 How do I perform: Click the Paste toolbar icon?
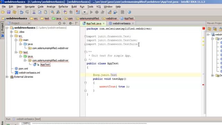[x=45, y=12]
